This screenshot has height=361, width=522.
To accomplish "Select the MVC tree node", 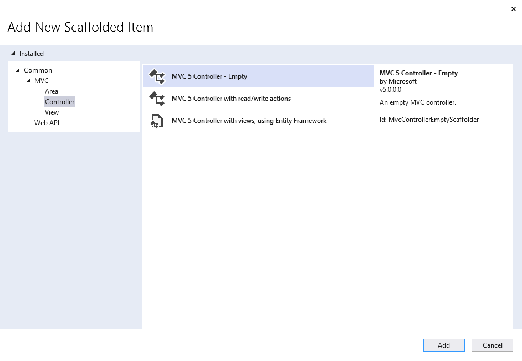I will click(41, 81).
